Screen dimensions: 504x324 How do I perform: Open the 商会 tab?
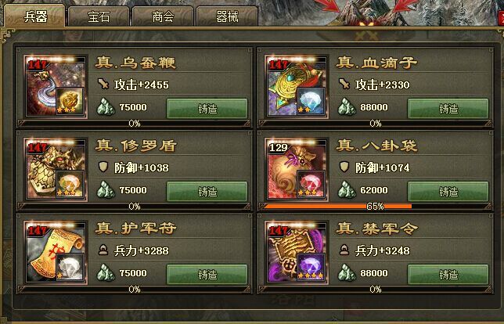(x=163, y=16)
